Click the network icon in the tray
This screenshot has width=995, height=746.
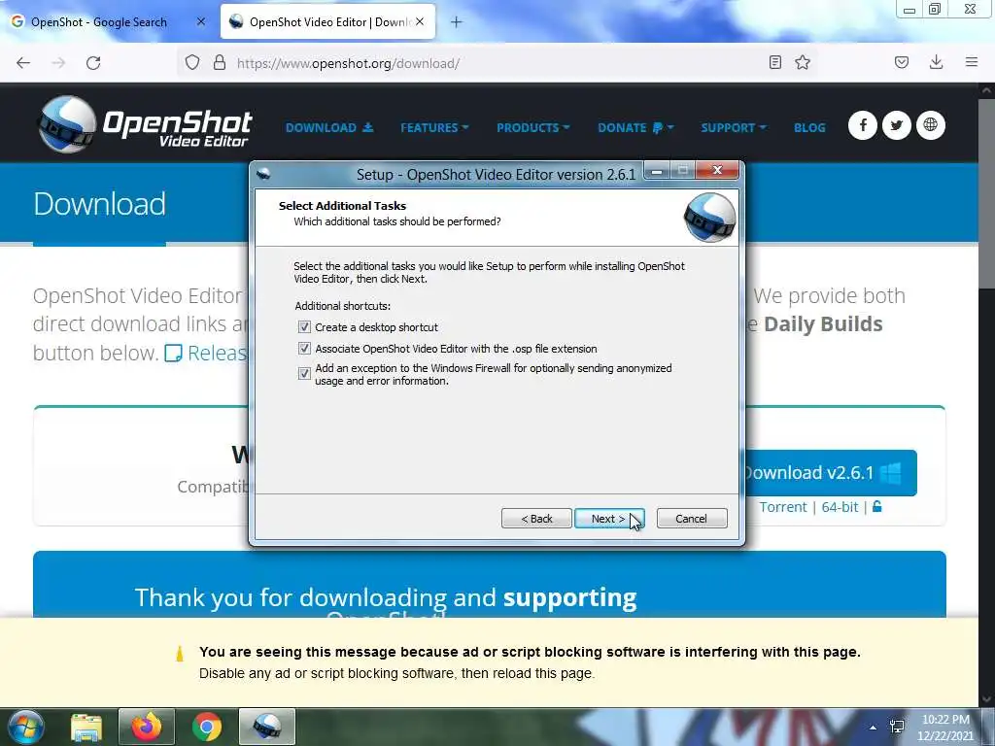click(x=897, y=727)
